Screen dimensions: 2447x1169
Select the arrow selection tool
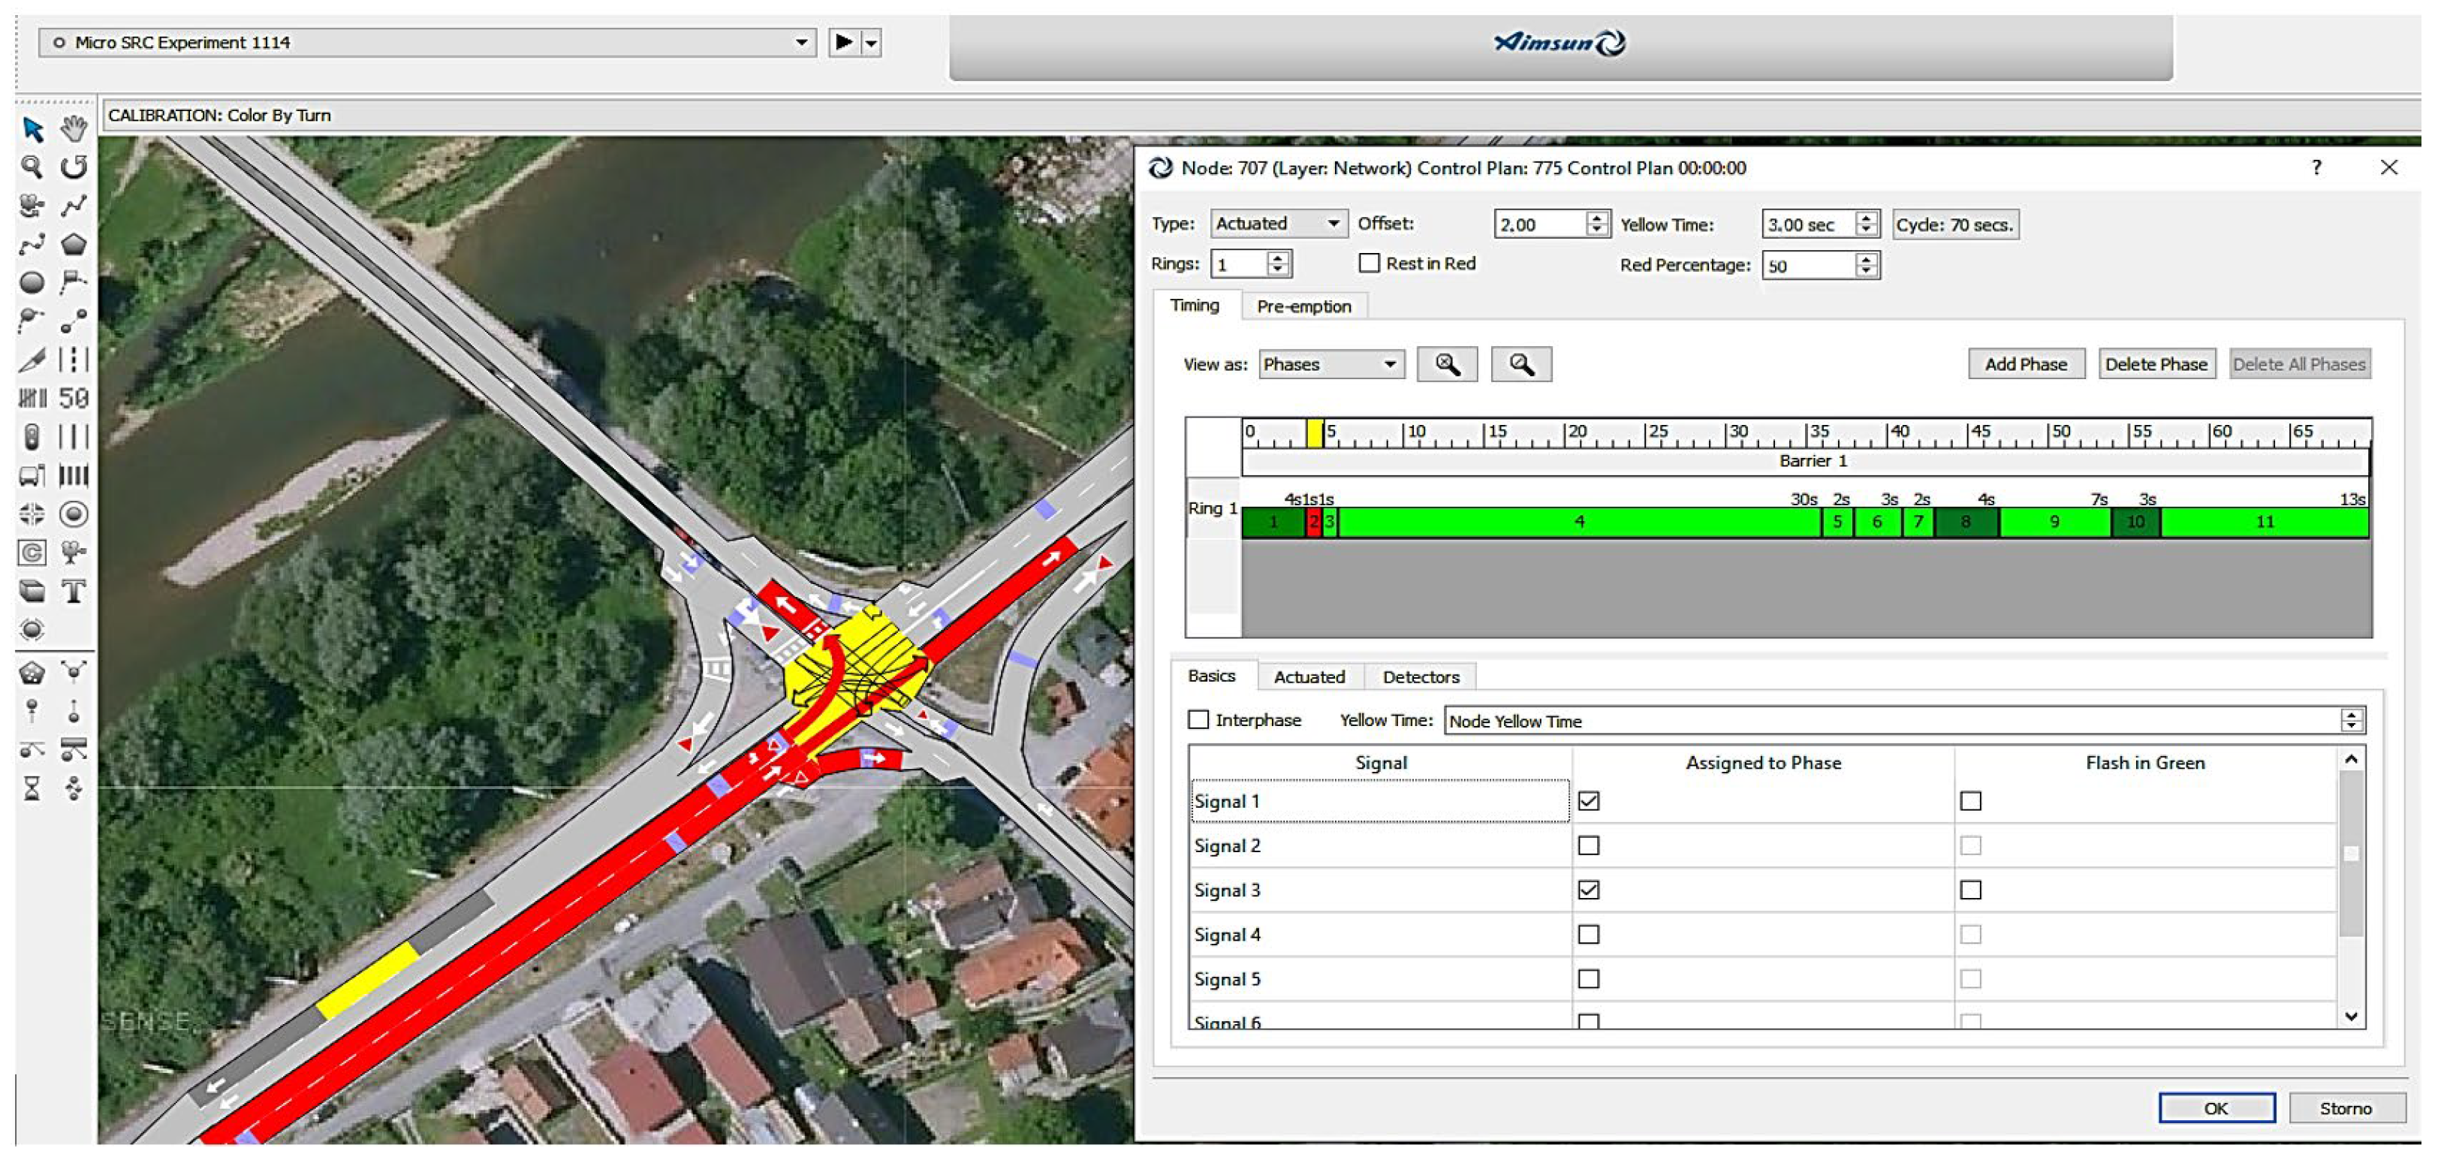[x=33, y=129]
